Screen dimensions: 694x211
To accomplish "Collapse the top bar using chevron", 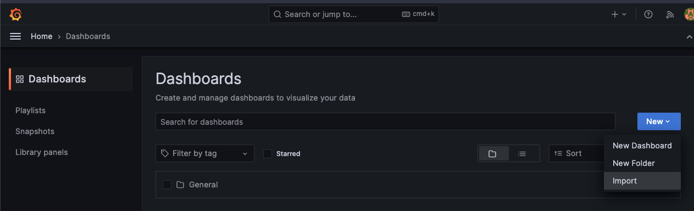I will click(x=689, y=36).
